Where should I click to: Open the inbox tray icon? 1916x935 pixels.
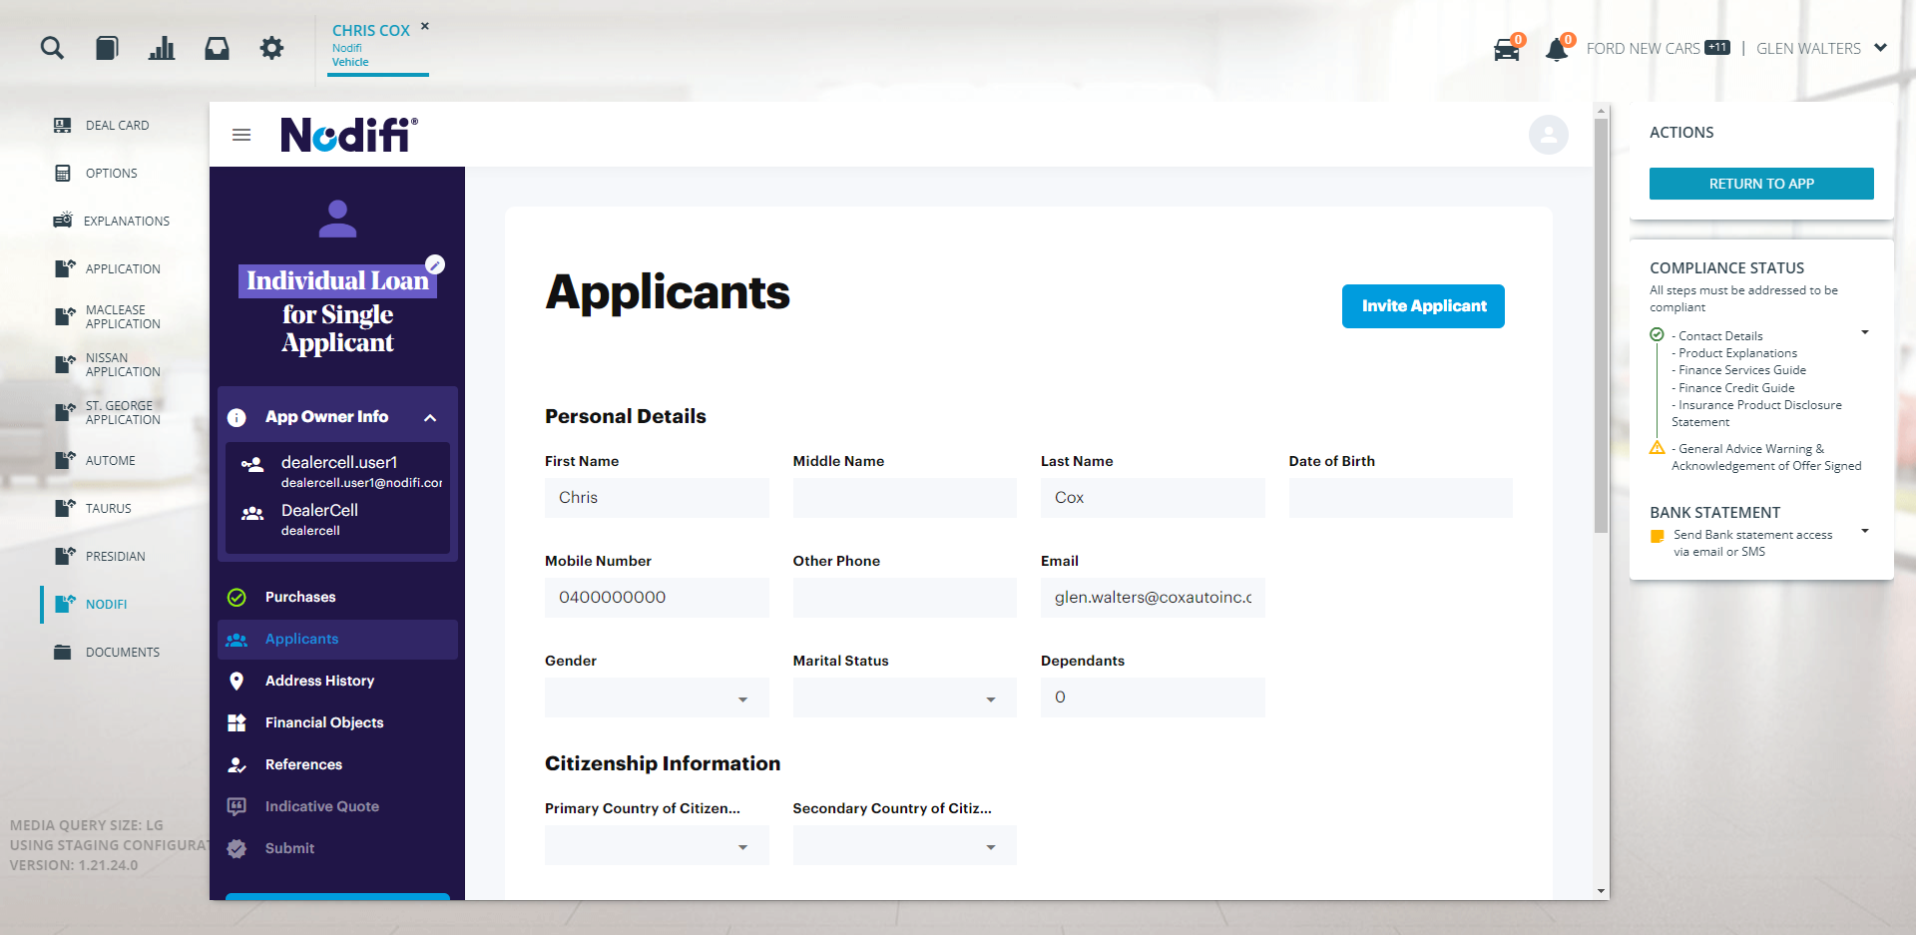pyautogui.click(x=217, y=48)
